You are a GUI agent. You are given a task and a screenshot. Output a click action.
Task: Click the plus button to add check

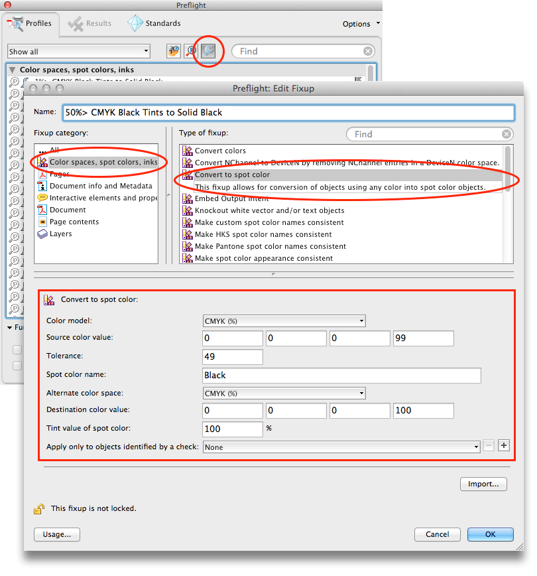pos(504,445)
